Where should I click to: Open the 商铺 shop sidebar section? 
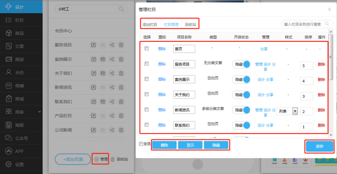pyautogui.click(x=21, y=86)
